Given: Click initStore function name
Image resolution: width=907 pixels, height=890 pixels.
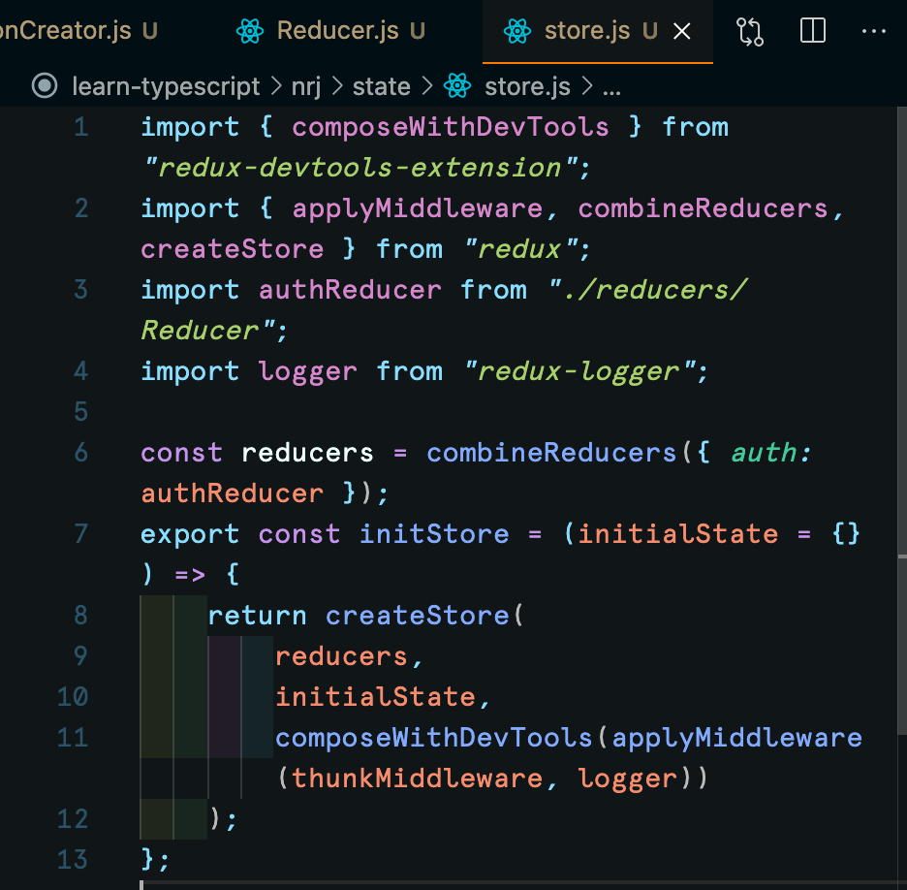Looking at the screenshot, I should (434, 534).
